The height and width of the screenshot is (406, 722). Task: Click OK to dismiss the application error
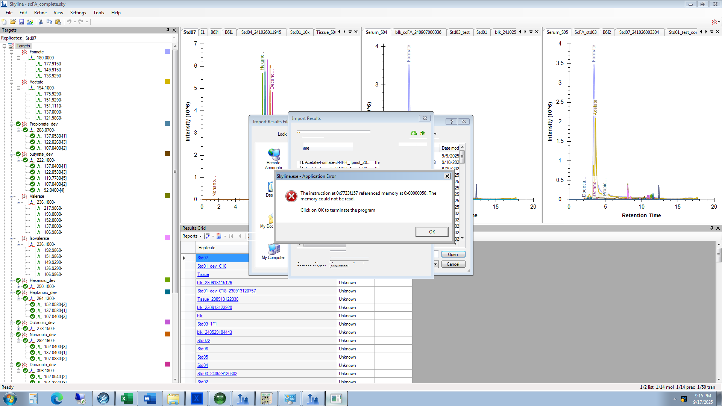pos(431,232)
